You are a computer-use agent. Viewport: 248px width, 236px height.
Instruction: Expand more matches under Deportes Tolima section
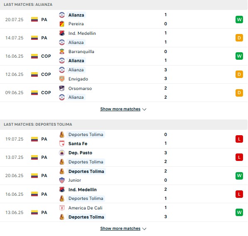click(120, 229)
